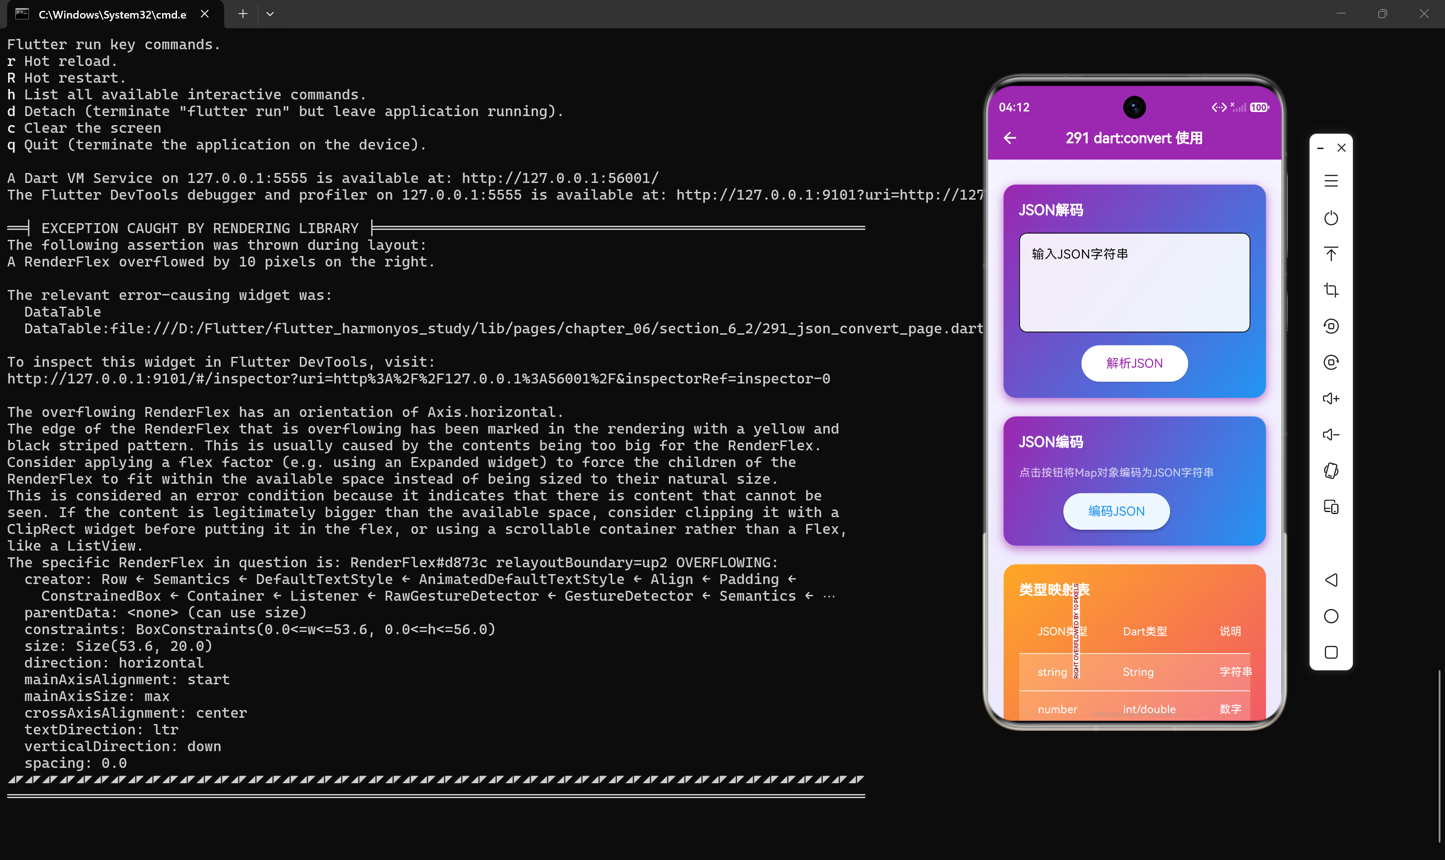1445x860 pixels.
Task: Click the 'mainAxisAlignment: start' line
Action: 127,679
